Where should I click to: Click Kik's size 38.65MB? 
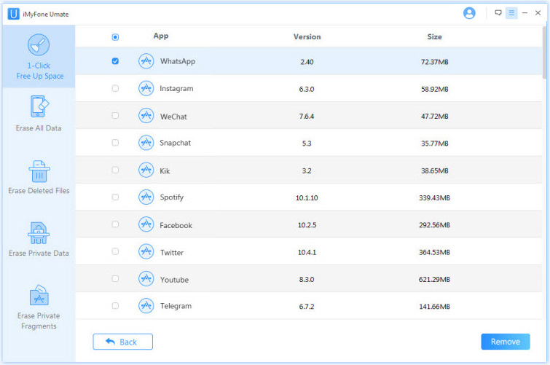point(435,171)
